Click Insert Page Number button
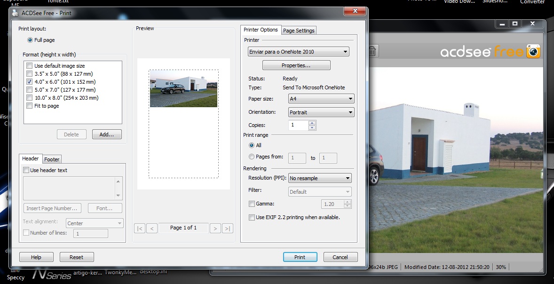Image resolution: width=554 pixels, height=284 pixels. 52,208
